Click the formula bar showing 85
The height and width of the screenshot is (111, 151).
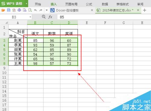(x=104, y=17)
